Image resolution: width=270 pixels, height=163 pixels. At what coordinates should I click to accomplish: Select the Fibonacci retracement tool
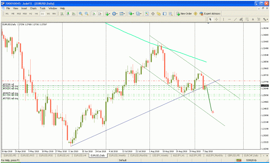(247, 19)
